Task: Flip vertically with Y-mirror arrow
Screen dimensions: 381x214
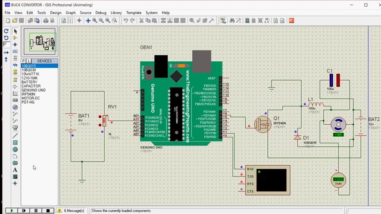Action: coord(7,59)
